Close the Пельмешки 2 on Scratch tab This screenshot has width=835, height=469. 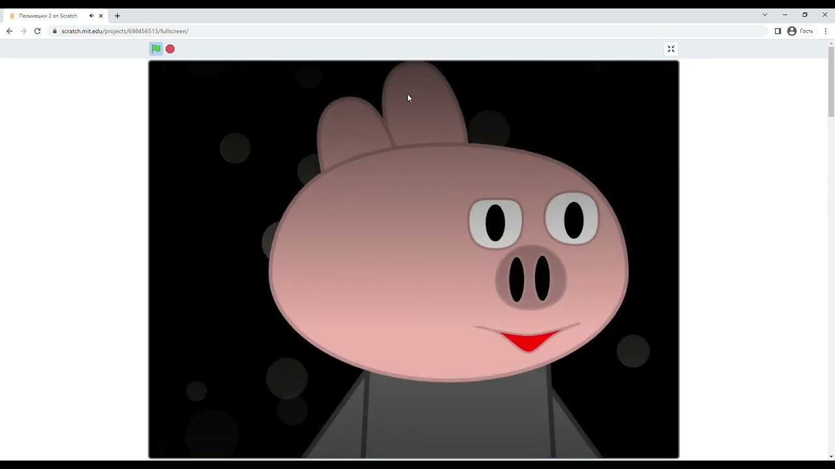(101, 16)
